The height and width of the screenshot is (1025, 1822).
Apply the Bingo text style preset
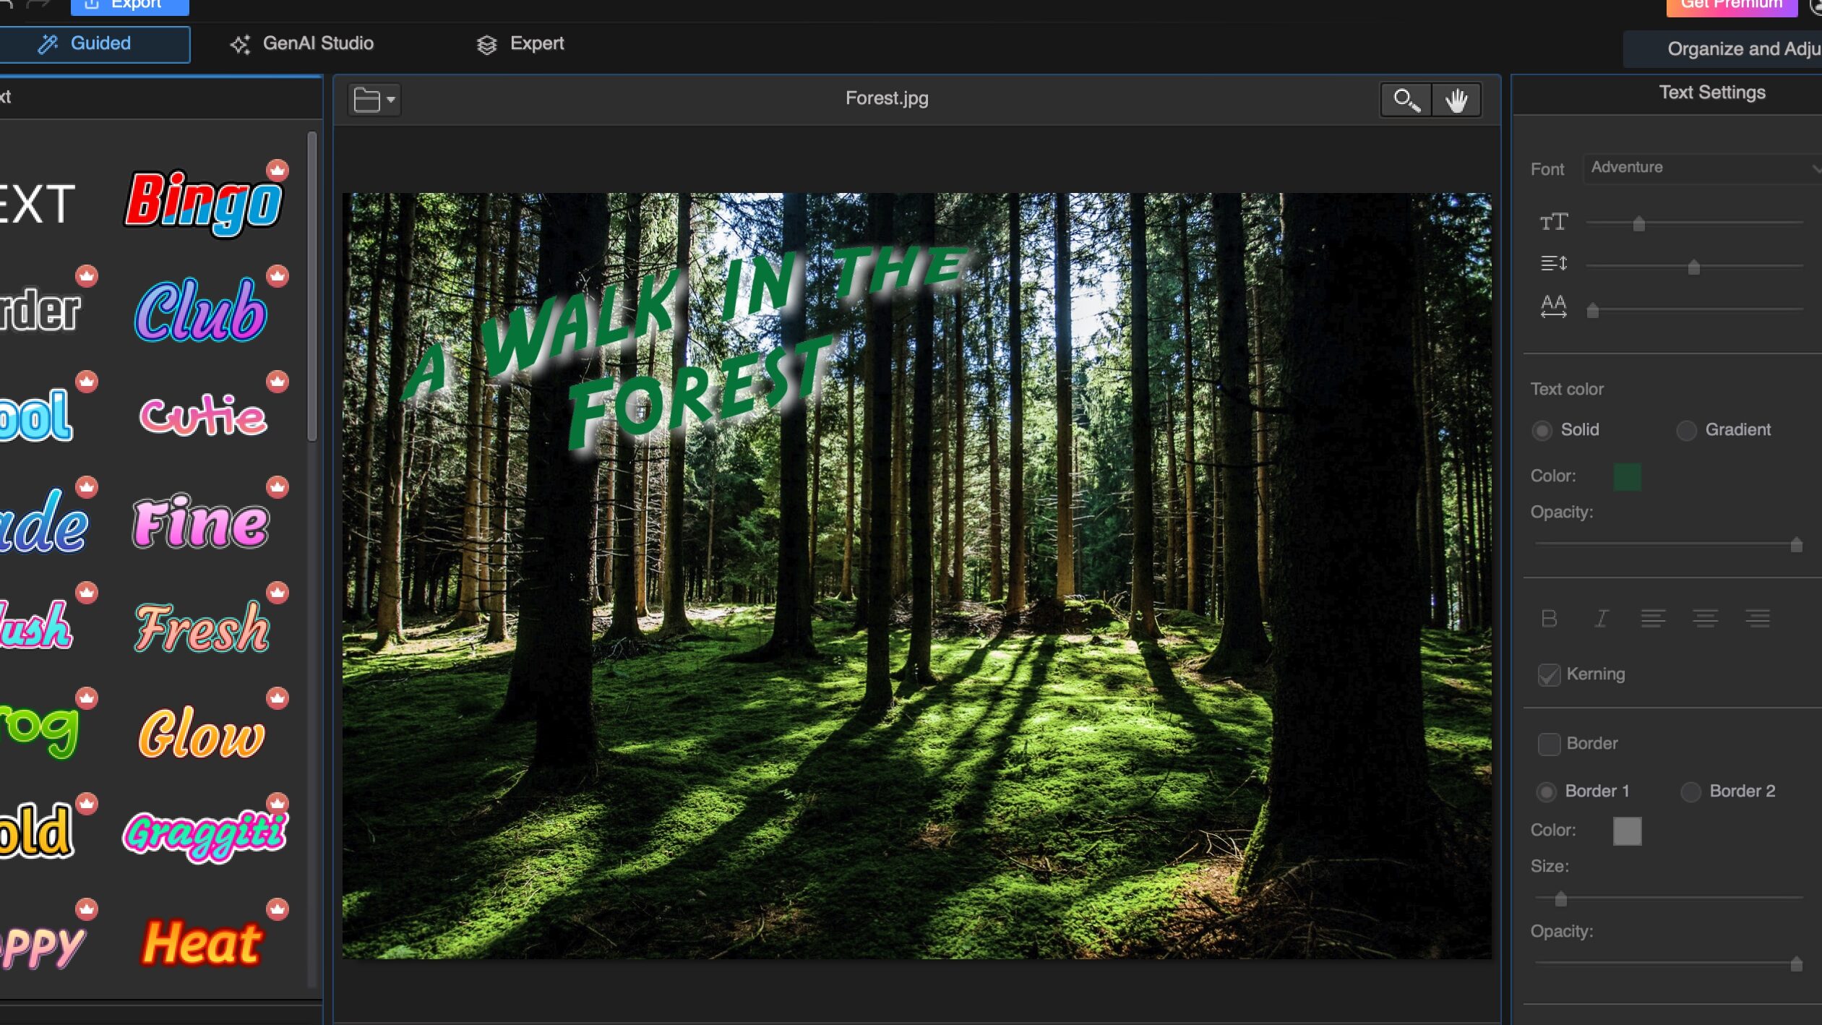pyautogui.click(x=205, y=202)
